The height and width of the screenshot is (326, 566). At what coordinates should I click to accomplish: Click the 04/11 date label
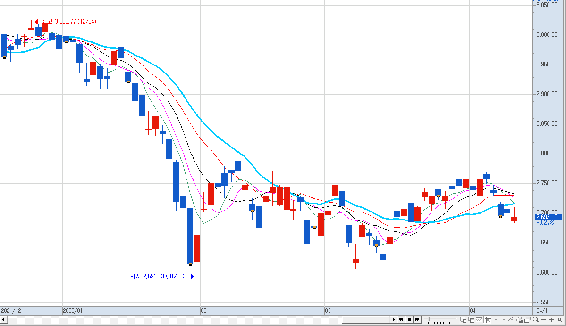coord(544,310)
